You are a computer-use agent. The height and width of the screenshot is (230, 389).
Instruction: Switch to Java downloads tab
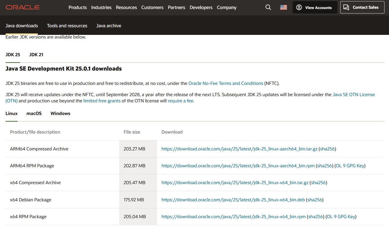(22, 26)
